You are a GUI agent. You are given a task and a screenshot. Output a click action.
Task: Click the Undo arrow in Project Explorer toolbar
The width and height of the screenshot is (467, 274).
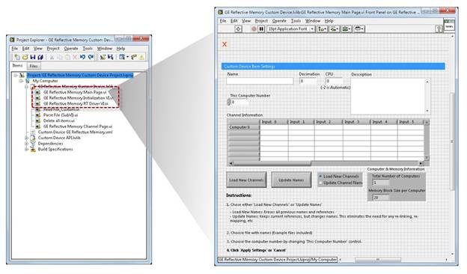pos(83,57)
